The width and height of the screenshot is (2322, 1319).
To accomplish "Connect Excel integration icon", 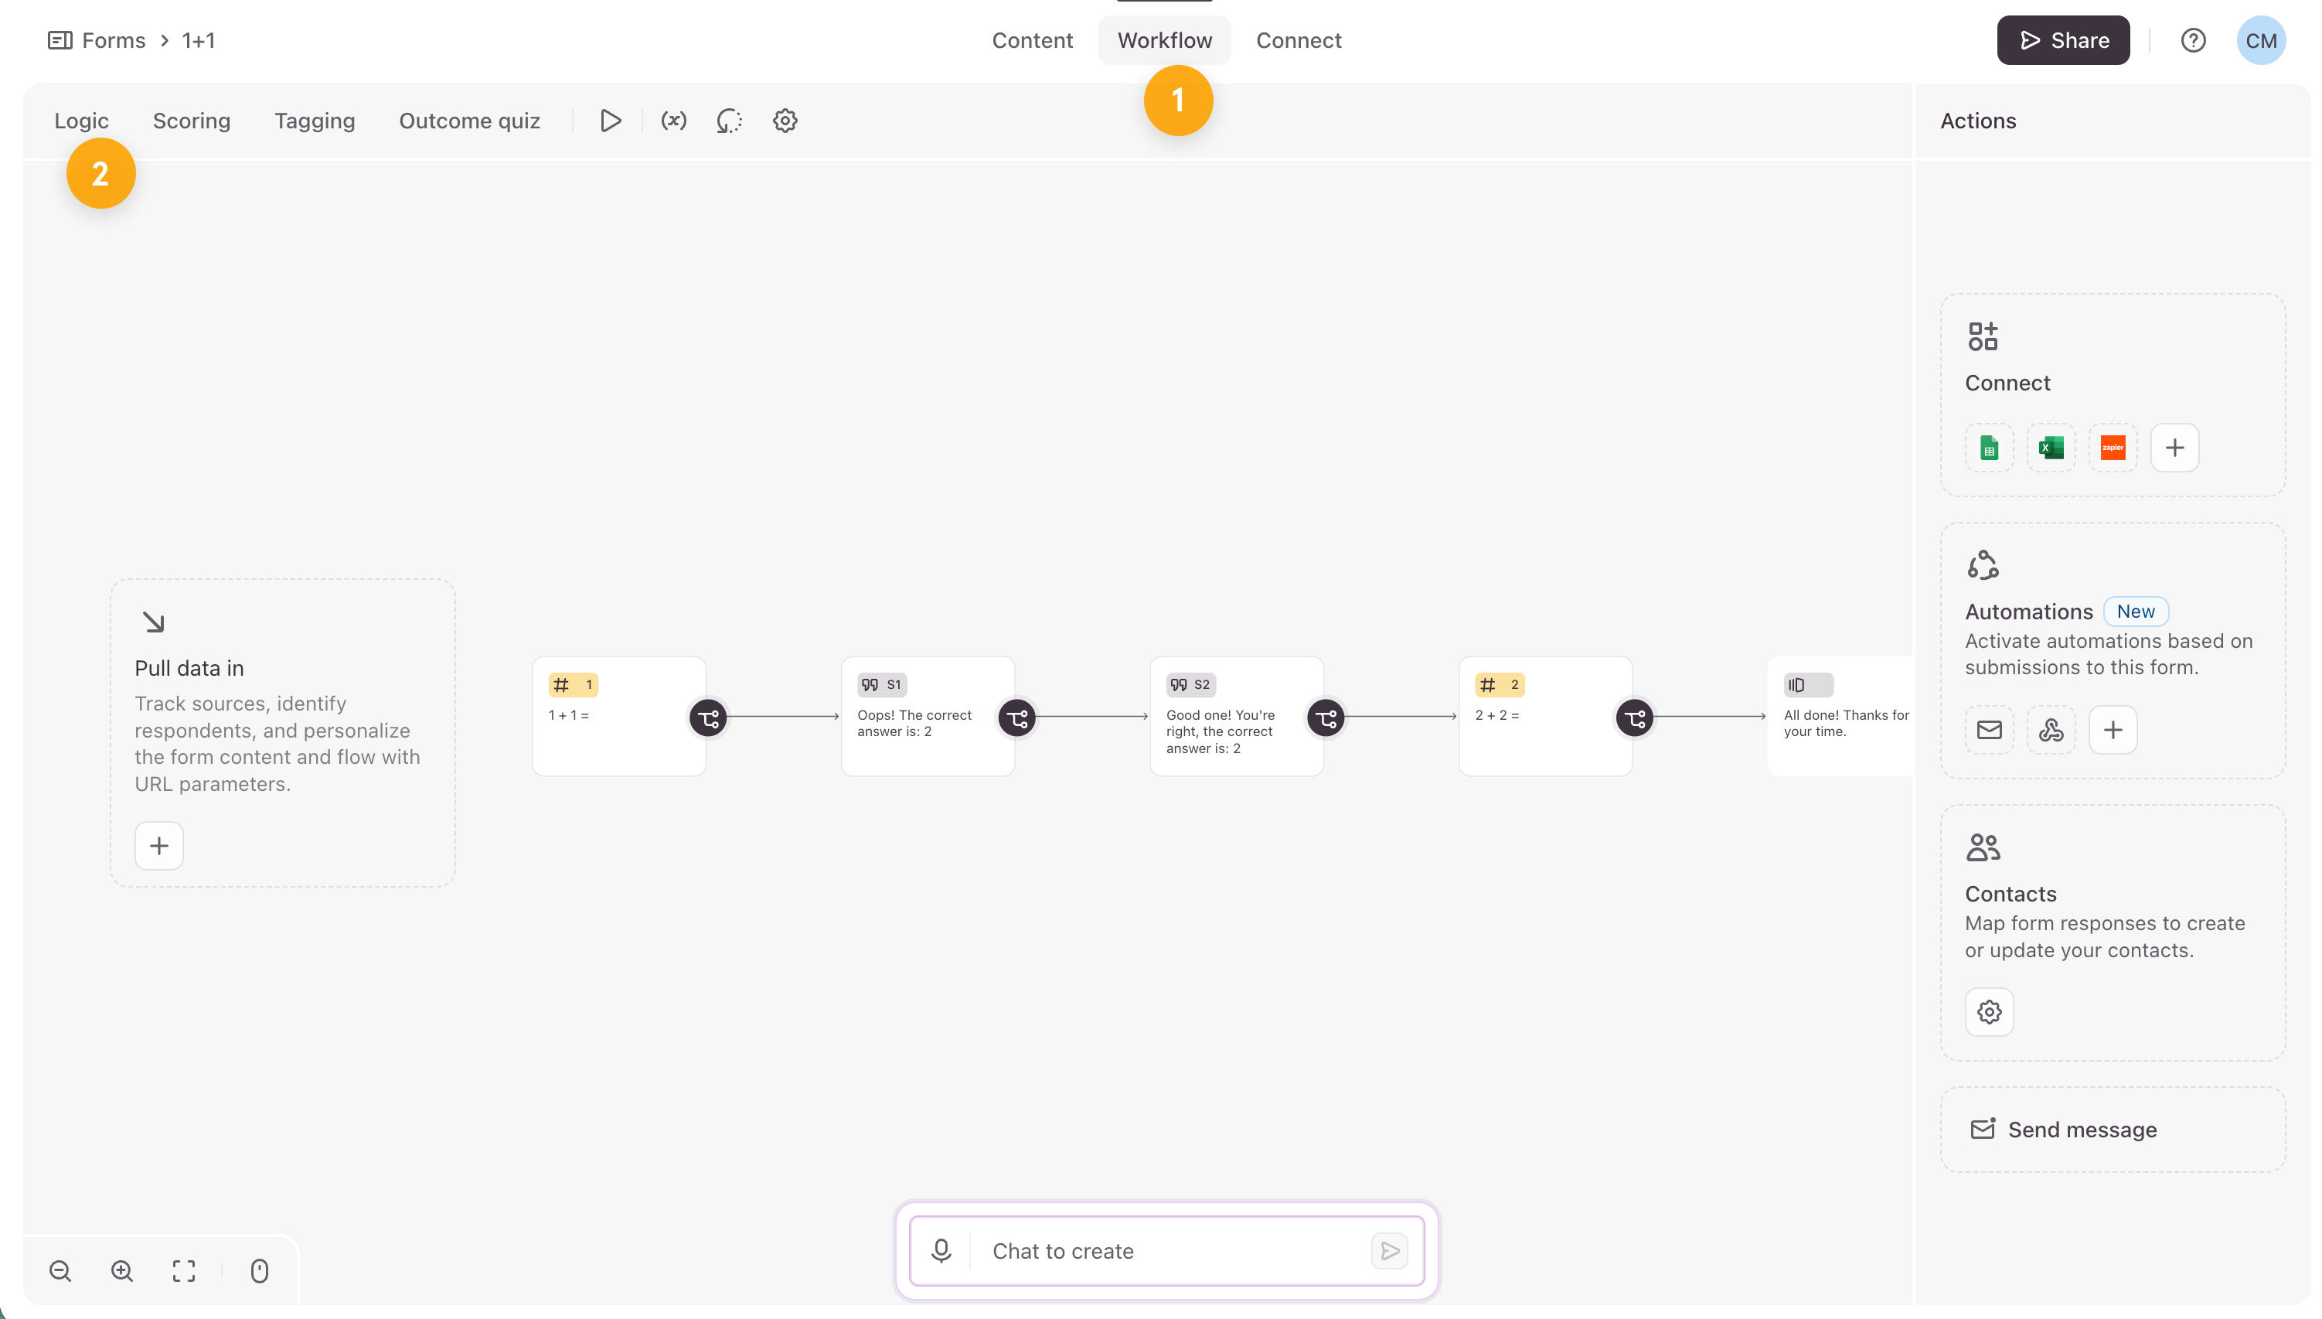I will click(2051, 448).
